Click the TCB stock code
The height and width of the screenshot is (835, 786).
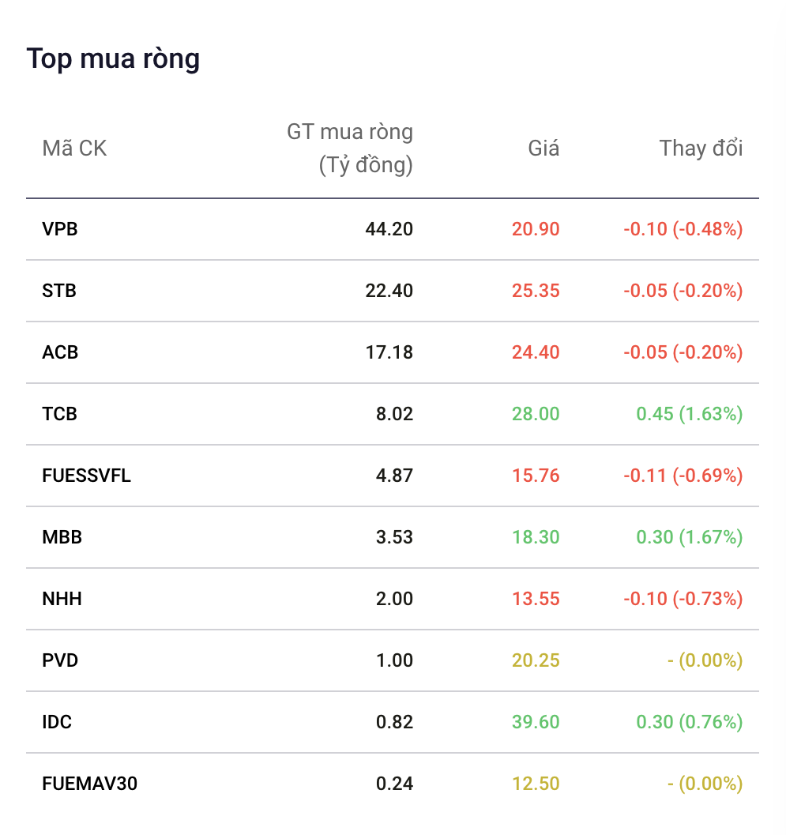tap(60, 414)
